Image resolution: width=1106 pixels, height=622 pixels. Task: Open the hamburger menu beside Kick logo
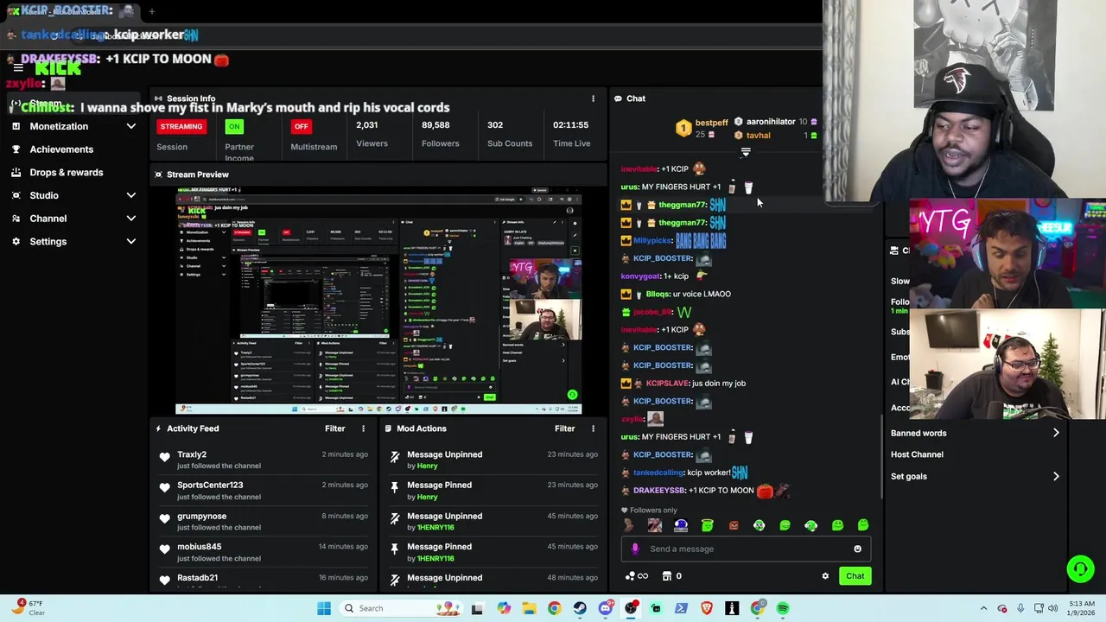pyautogui.click(x=17, y=67)
